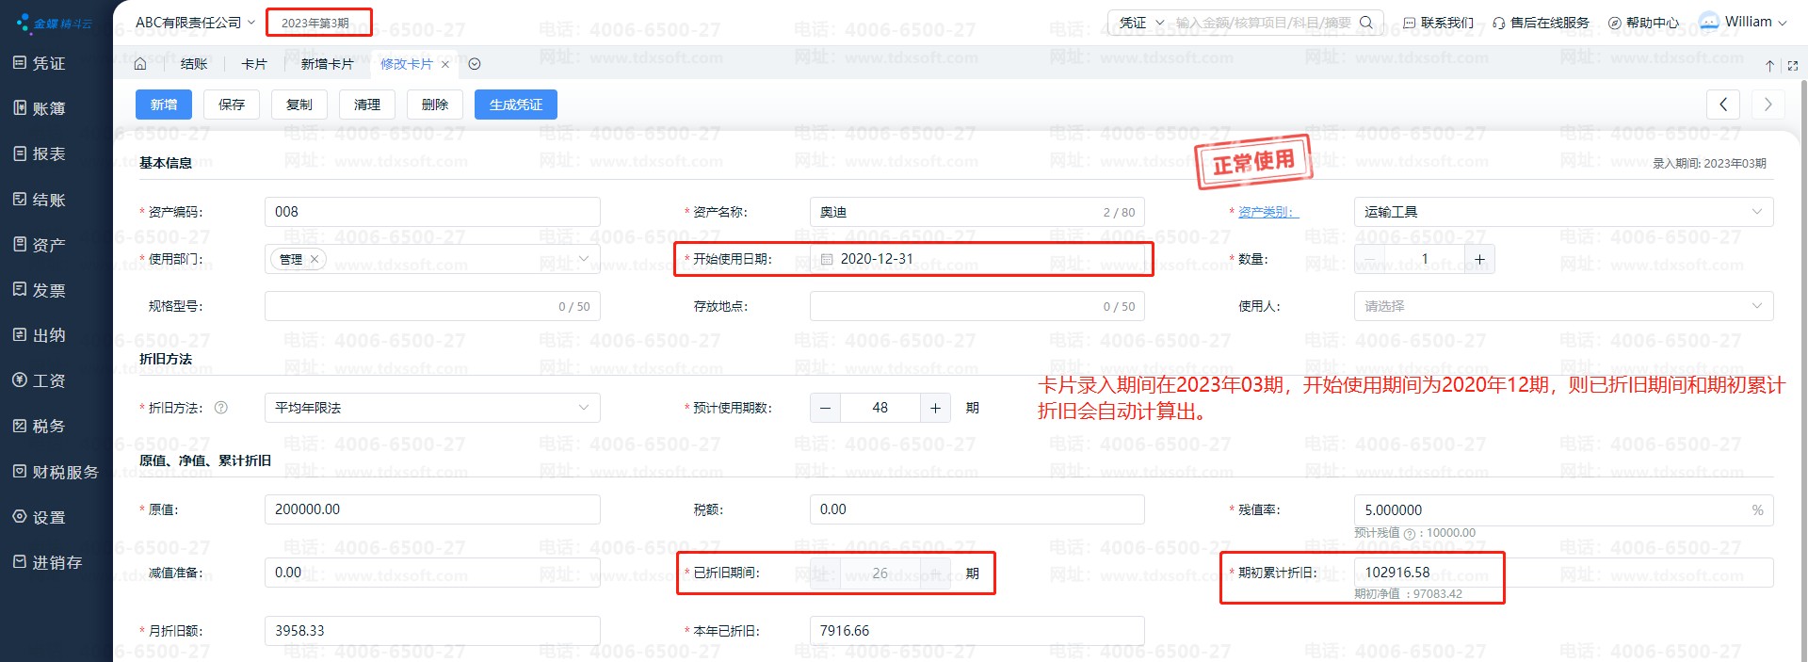Open the 税务 sidebar module
This screenshot has width=1808, height=662.
40,426
